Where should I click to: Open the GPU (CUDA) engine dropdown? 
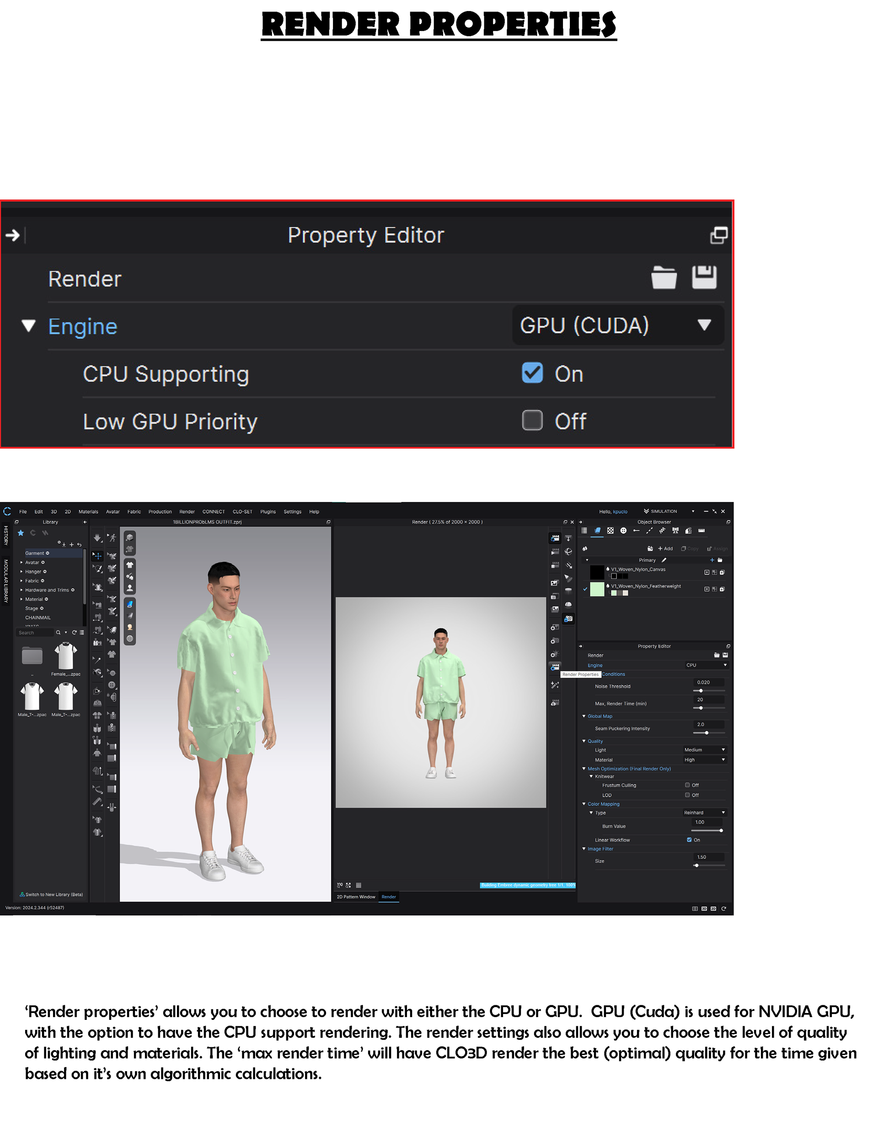click(x=618, y=325)
